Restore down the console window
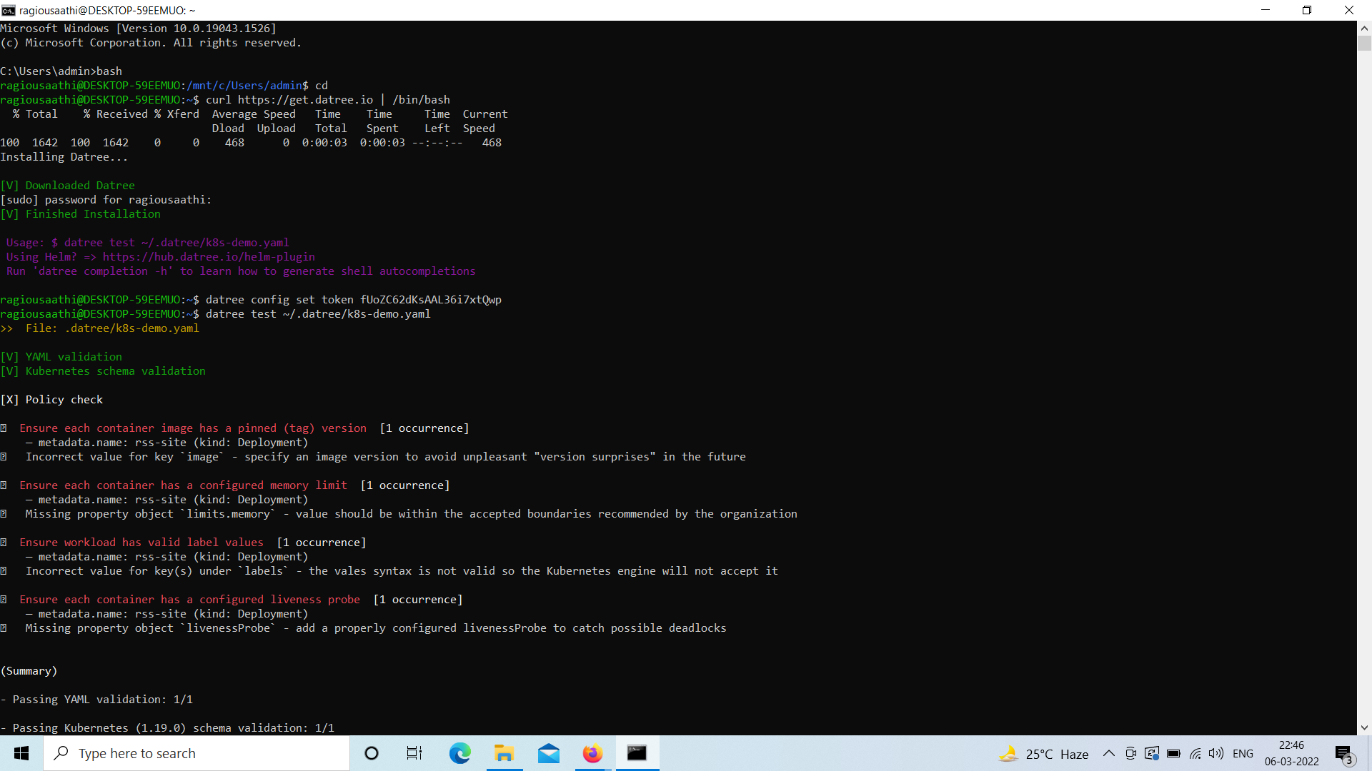The image size is (1372, 771). click(x=1307, y=10)
